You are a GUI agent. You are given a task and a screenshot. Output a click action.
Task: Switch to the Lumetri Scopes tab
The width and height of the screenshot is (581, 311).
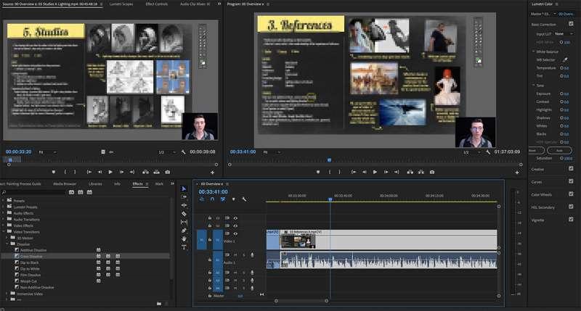[121, 4]
